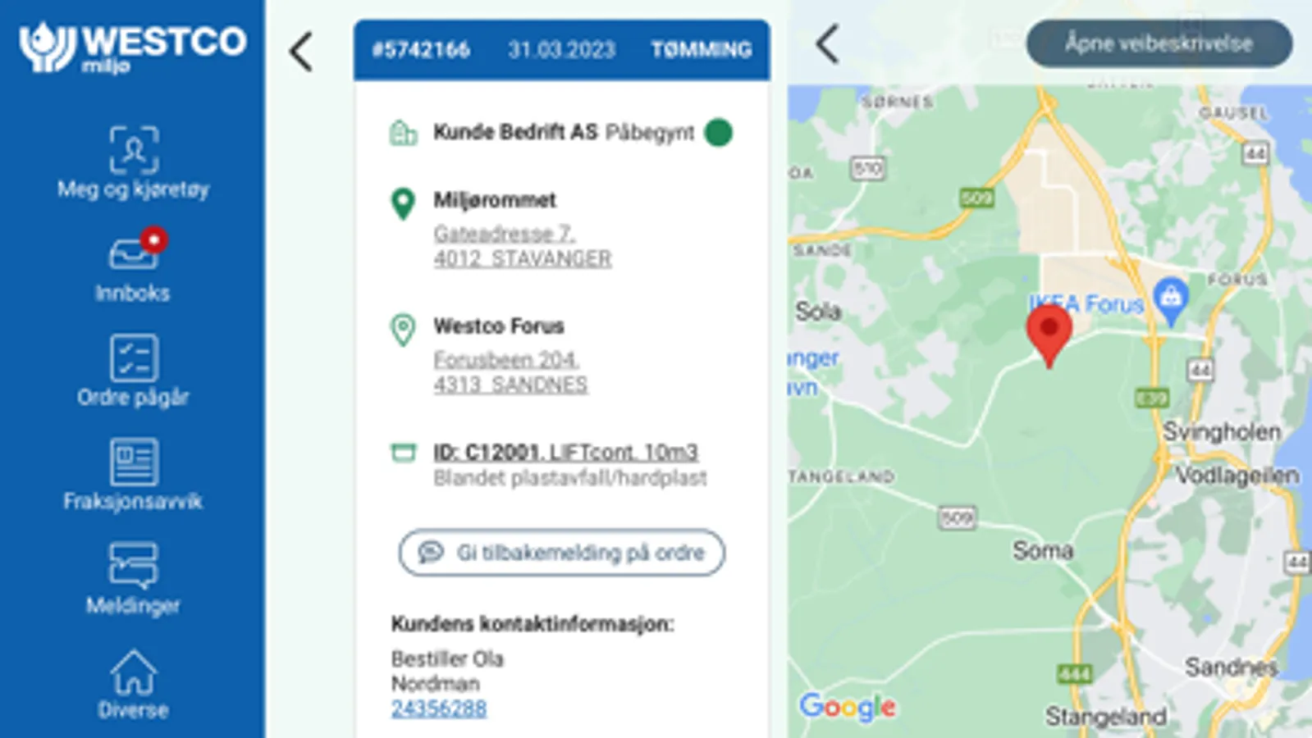Image resolution: width=1312 pixels, height=738 pixels.
Task: Open Meldinger chat icon
Action: click(x=134, y=566)
